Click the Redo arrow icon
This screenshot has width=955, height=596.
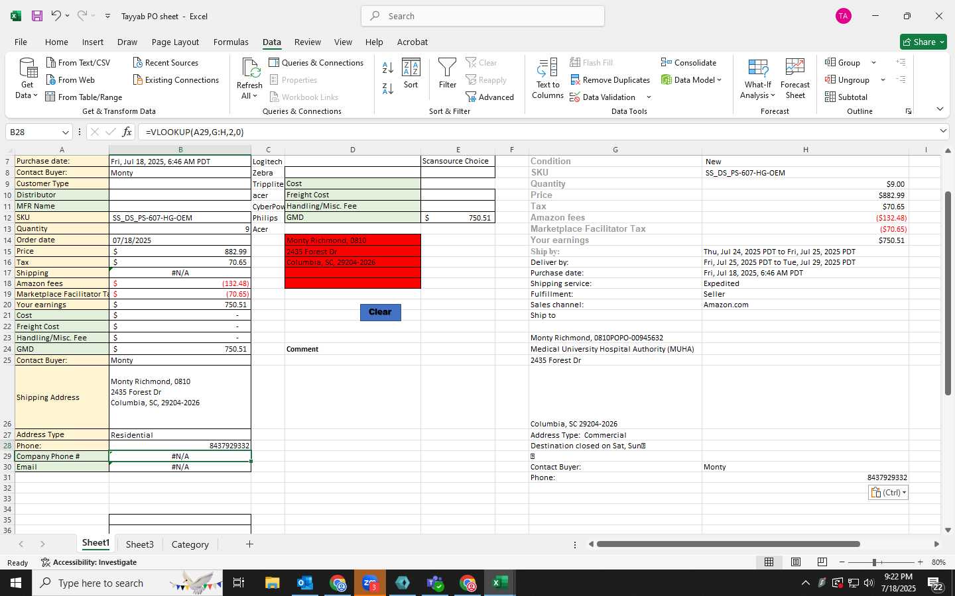tap(82, 16)
